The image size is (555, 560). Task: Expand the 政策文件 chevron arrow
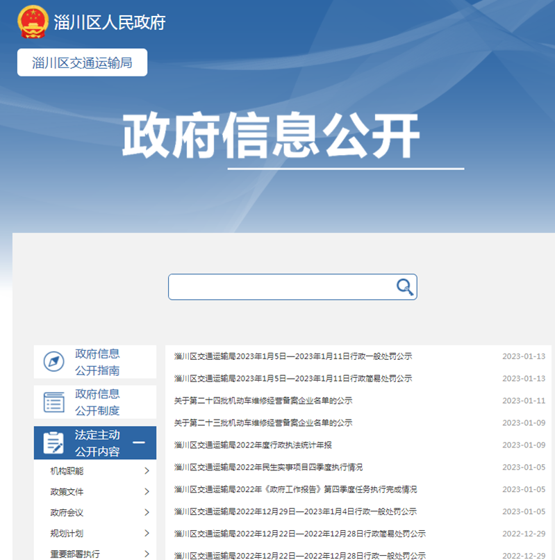click(147, 492)
